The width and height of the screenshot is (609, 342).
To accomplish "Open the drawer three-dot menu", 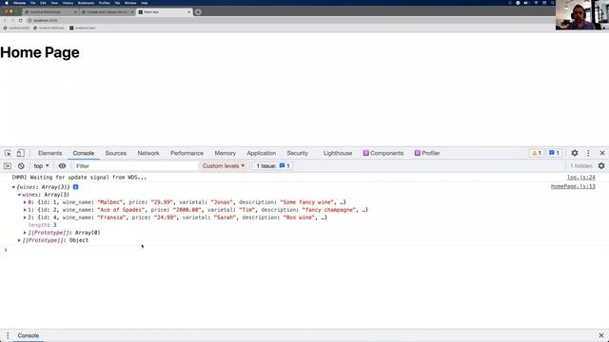I will click(8, 335).
